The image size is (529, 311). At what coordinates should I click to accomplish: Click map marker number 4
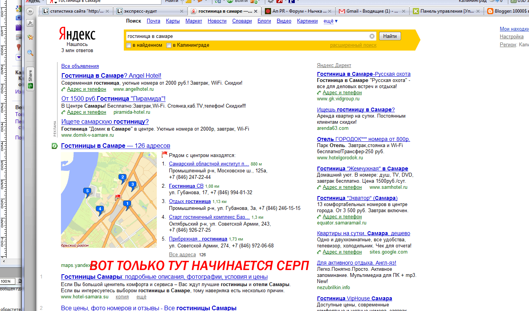point(100,210)
